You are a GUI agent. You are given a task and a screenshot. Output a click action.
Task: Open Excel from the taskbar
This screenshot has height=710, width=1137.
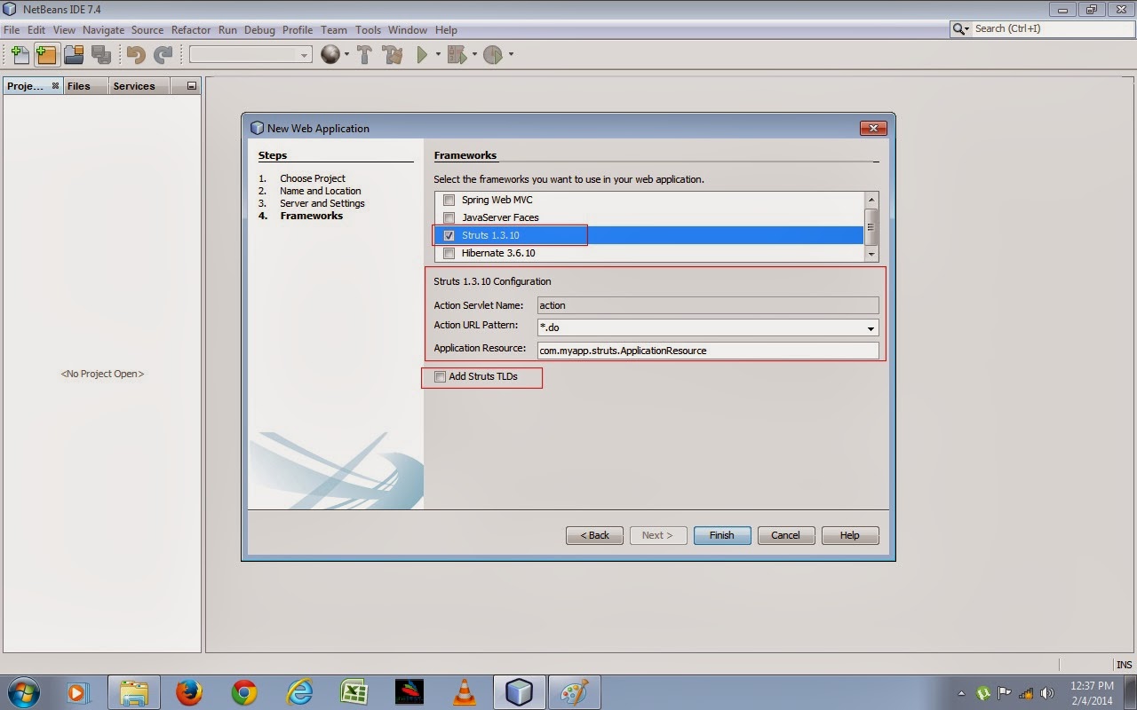tap(354, 692)
